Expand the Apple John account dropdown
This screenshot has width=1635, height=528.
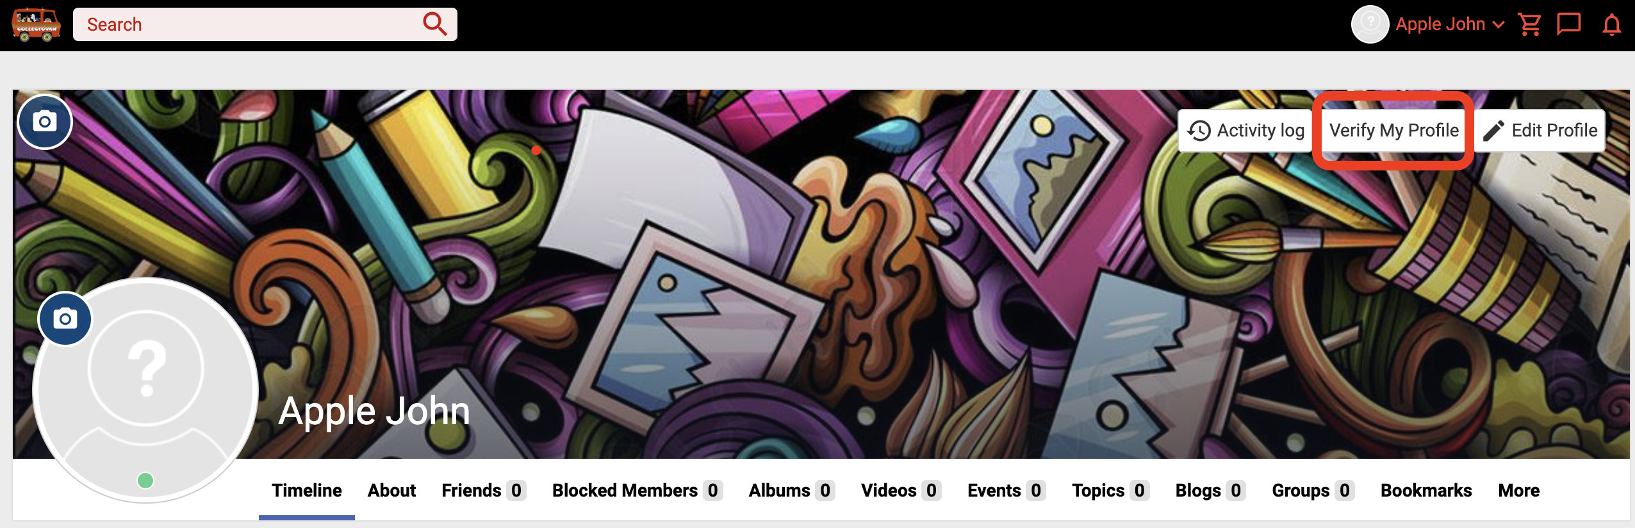coord(1450,24)
